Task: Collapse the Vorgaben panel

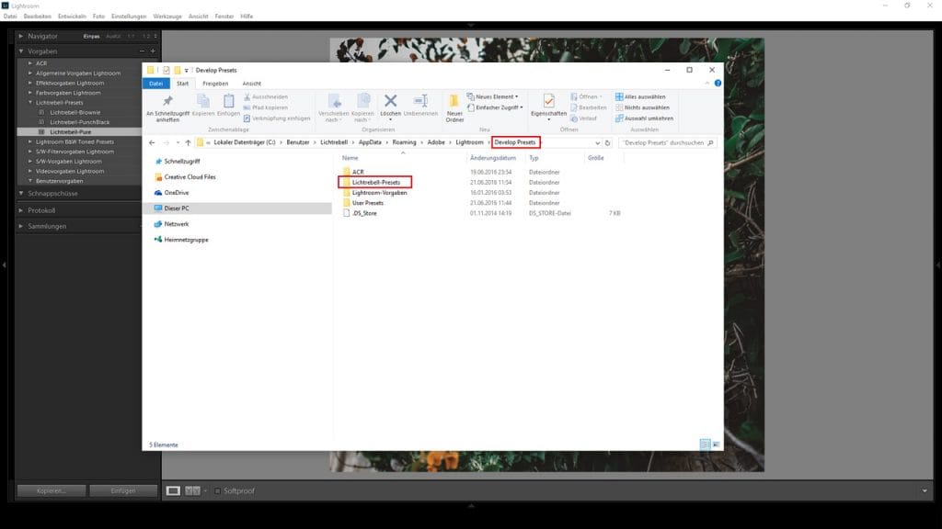Action: tap(21, 51)
